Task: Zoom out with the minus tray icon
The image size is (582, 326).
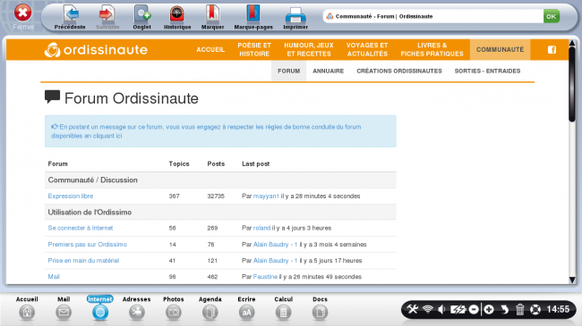Action: (x=474, y=309)
